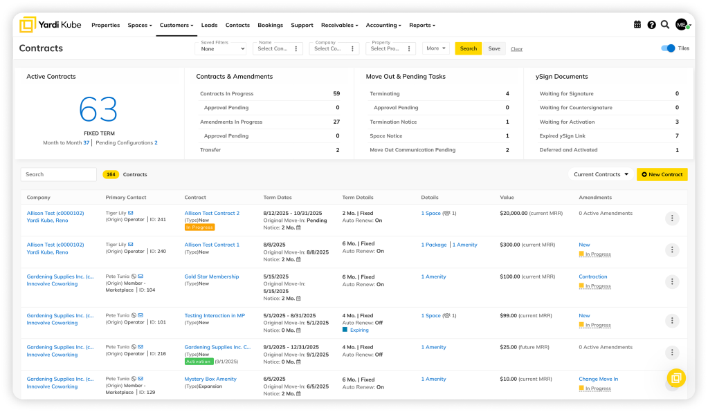Open the Receivables menu
This screenshot has height=412, width=708.
[339, 25]
